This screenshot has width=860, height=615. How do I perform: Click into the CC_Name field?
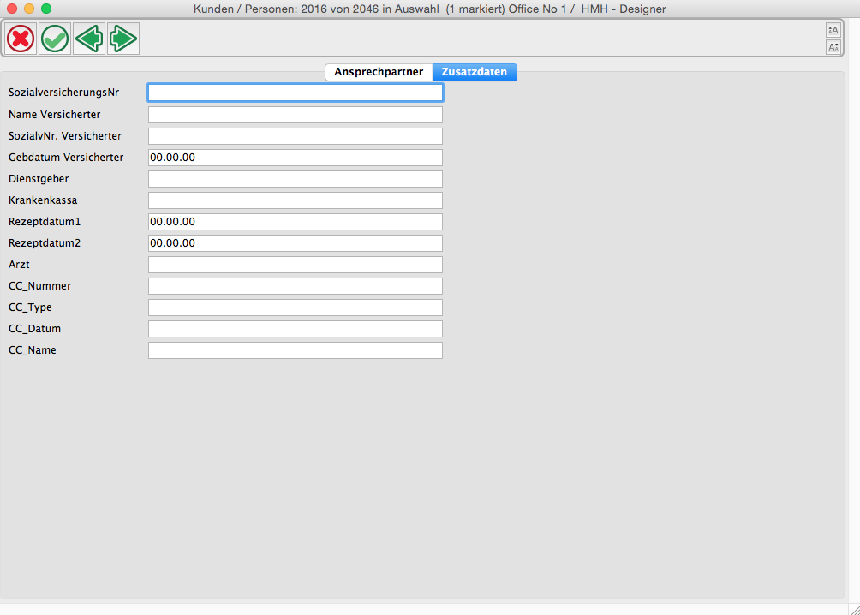coord(296,350)
